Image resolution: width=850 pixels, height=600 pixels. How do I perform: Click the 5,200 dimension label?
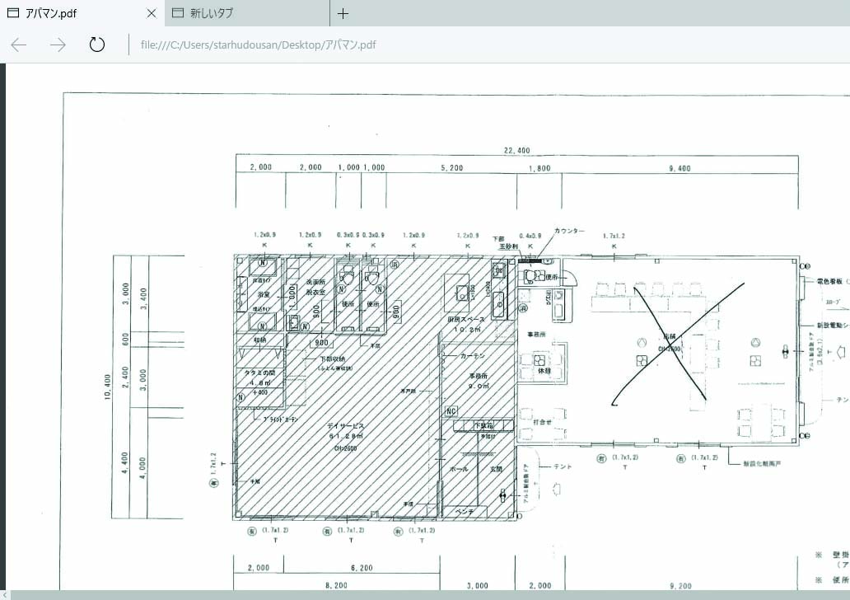coord(452,167)
